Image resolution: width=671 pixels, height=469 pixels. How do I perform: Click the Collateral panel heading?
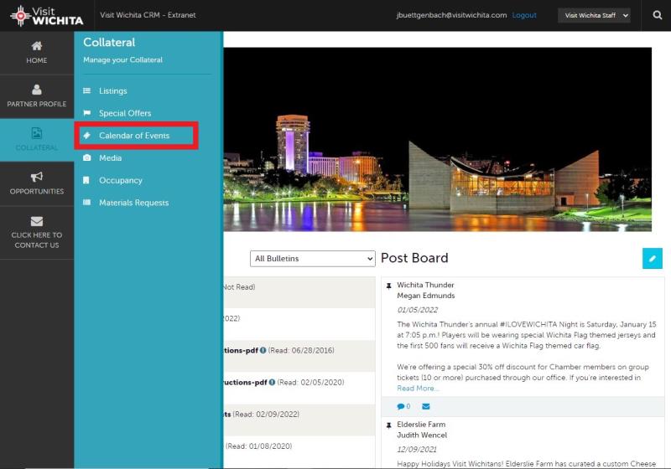(x=109, y=42)
